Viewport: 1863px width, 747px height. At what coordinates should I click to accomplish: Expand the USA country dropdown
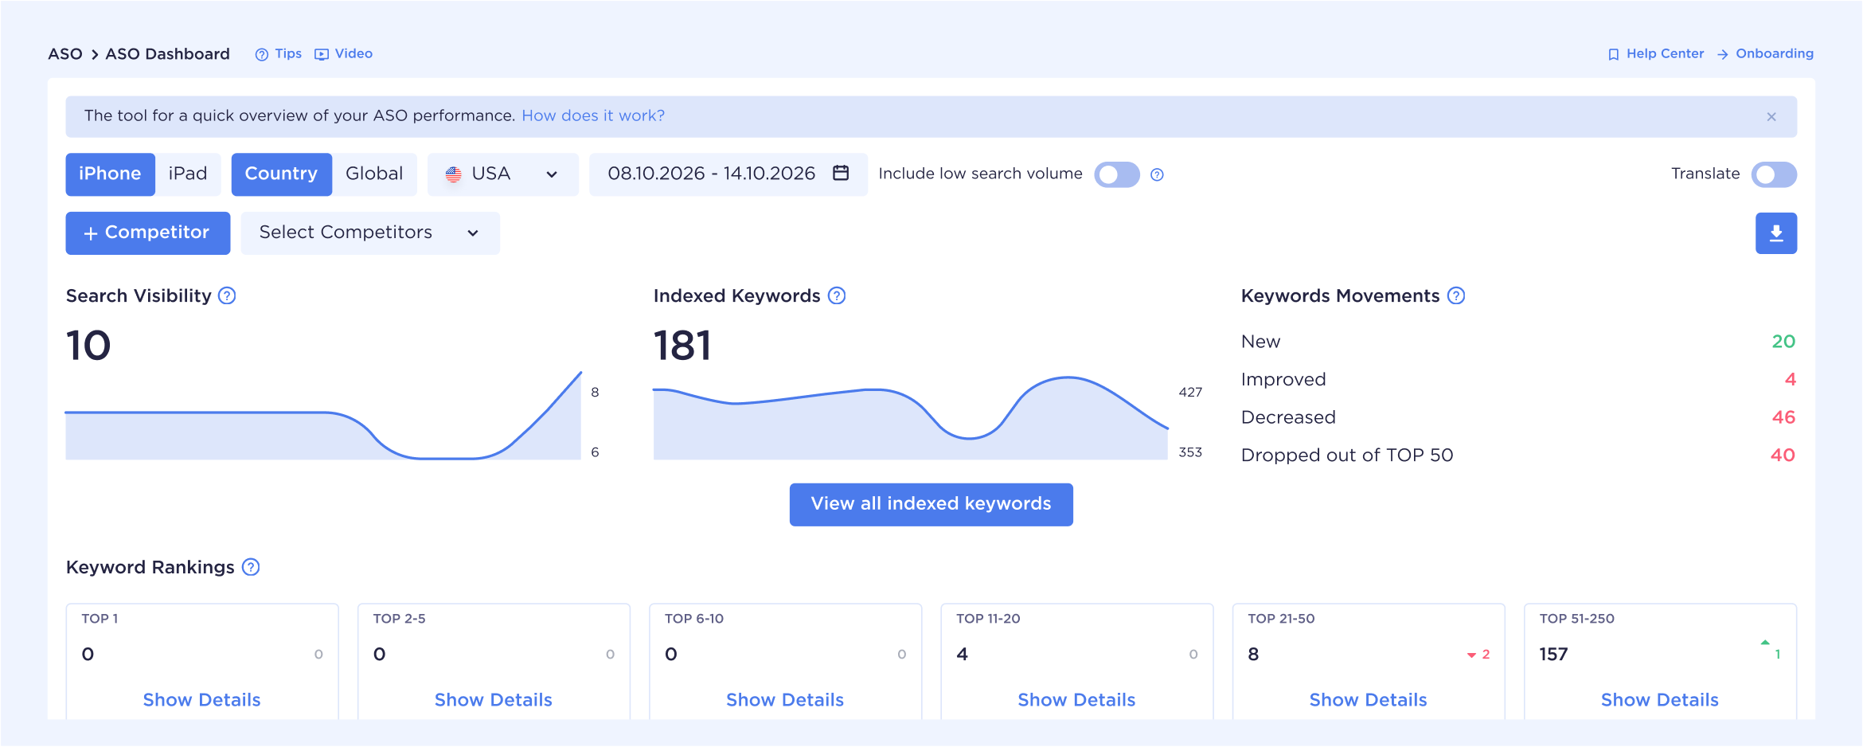[x=503, y=174]
